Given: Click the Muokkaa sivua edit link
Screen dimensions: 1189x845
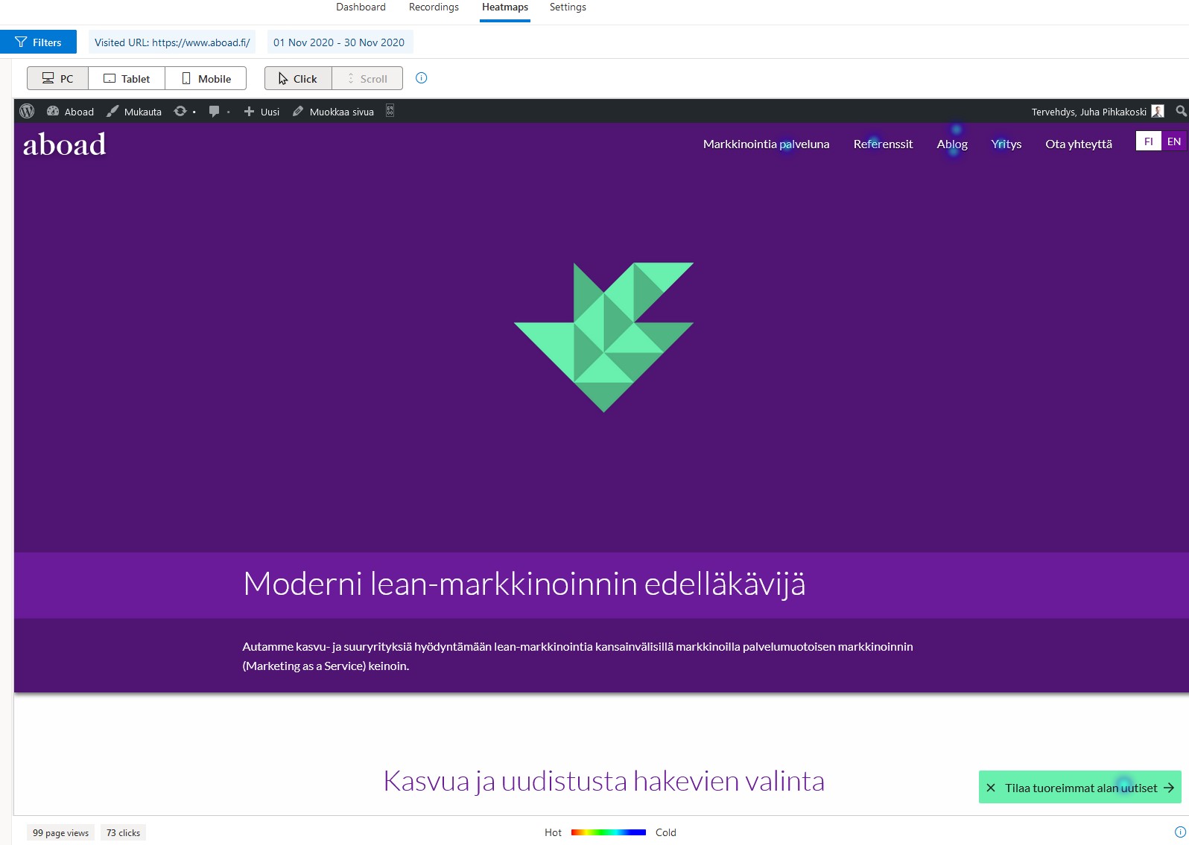Looking at the screenshot, I should (x=334, y=112).
